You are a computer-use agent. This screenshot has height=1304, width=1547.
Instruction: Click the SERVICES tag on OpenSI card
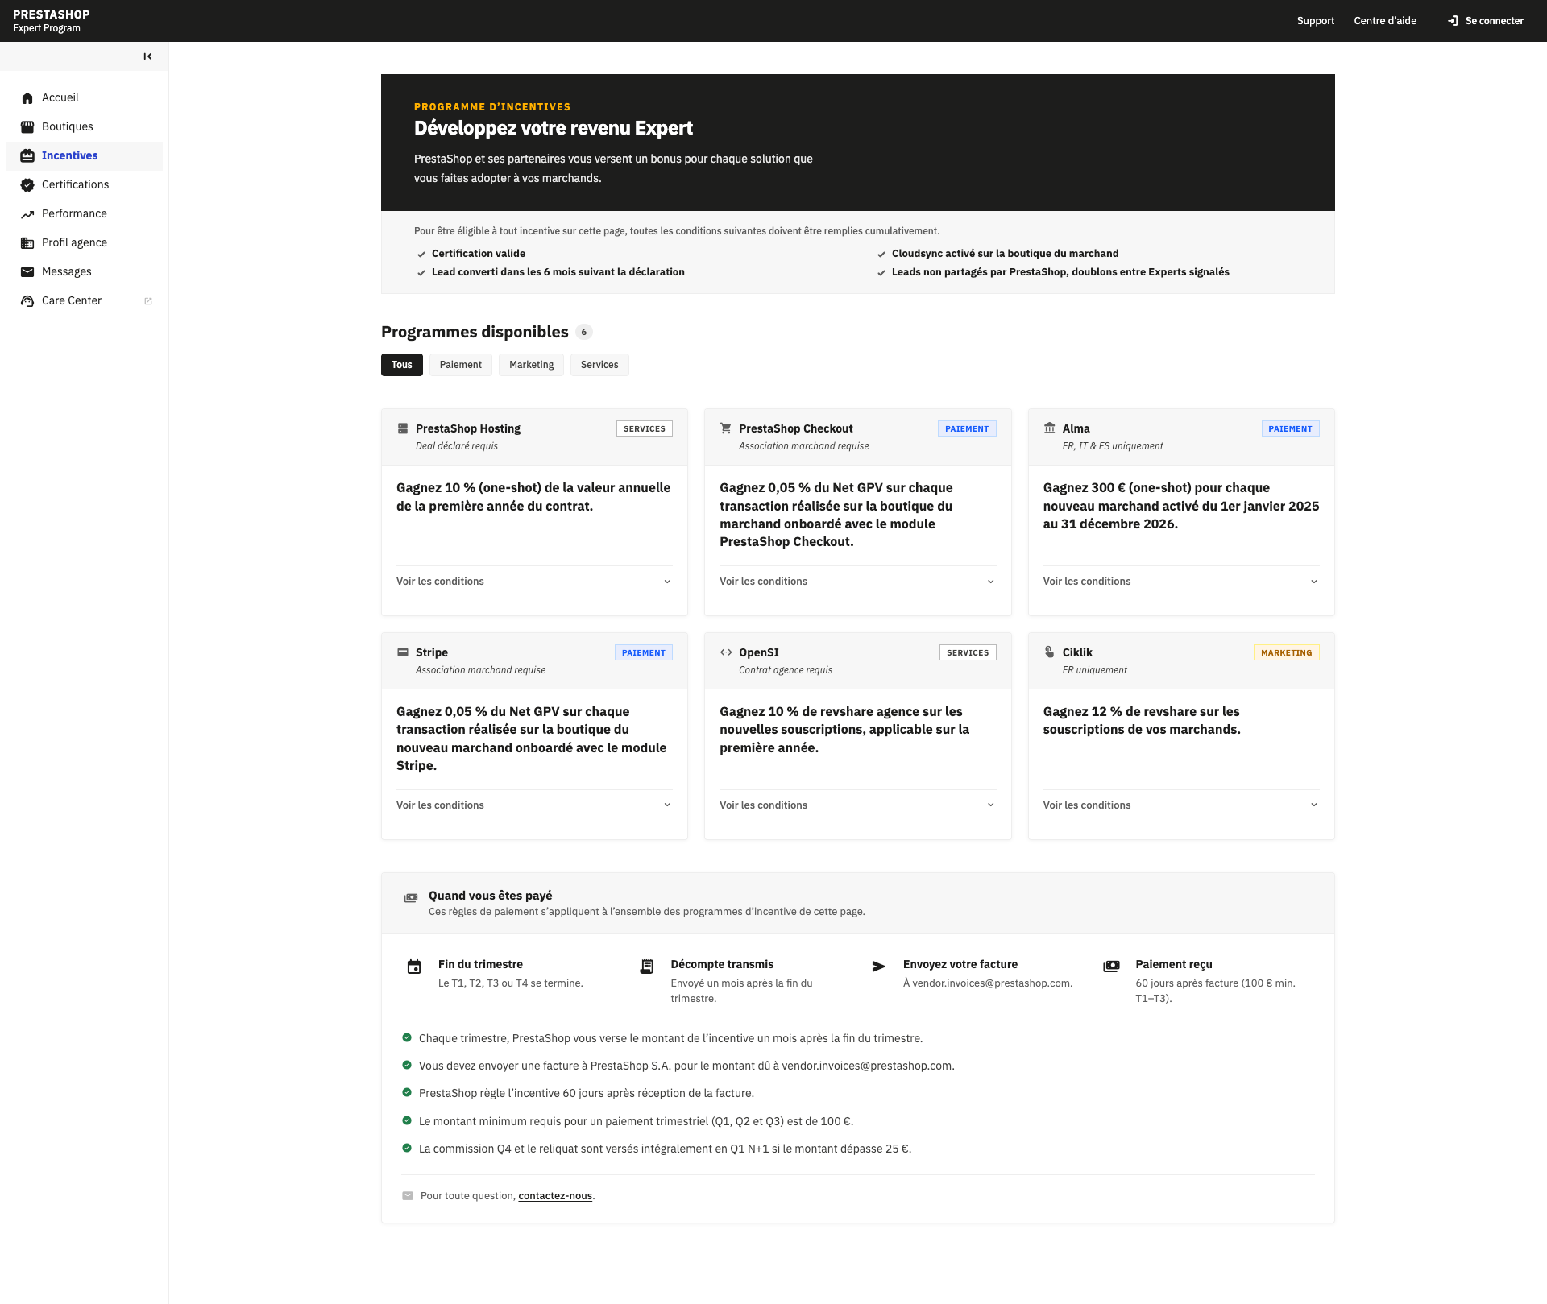(968, 652)
